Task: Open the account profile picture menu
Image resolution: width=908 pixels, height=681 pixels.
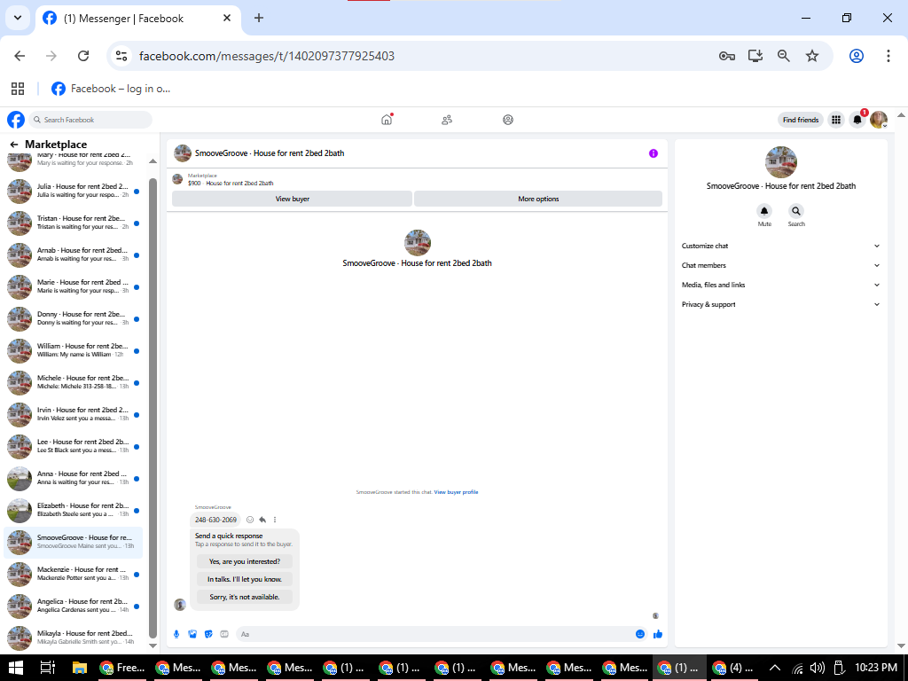Action: (x=879, y=120)
